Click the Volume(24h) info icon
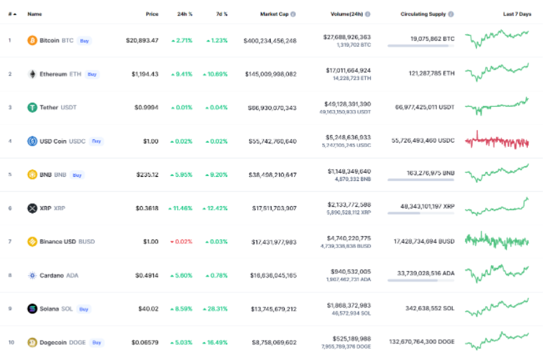 pos(376,14)
